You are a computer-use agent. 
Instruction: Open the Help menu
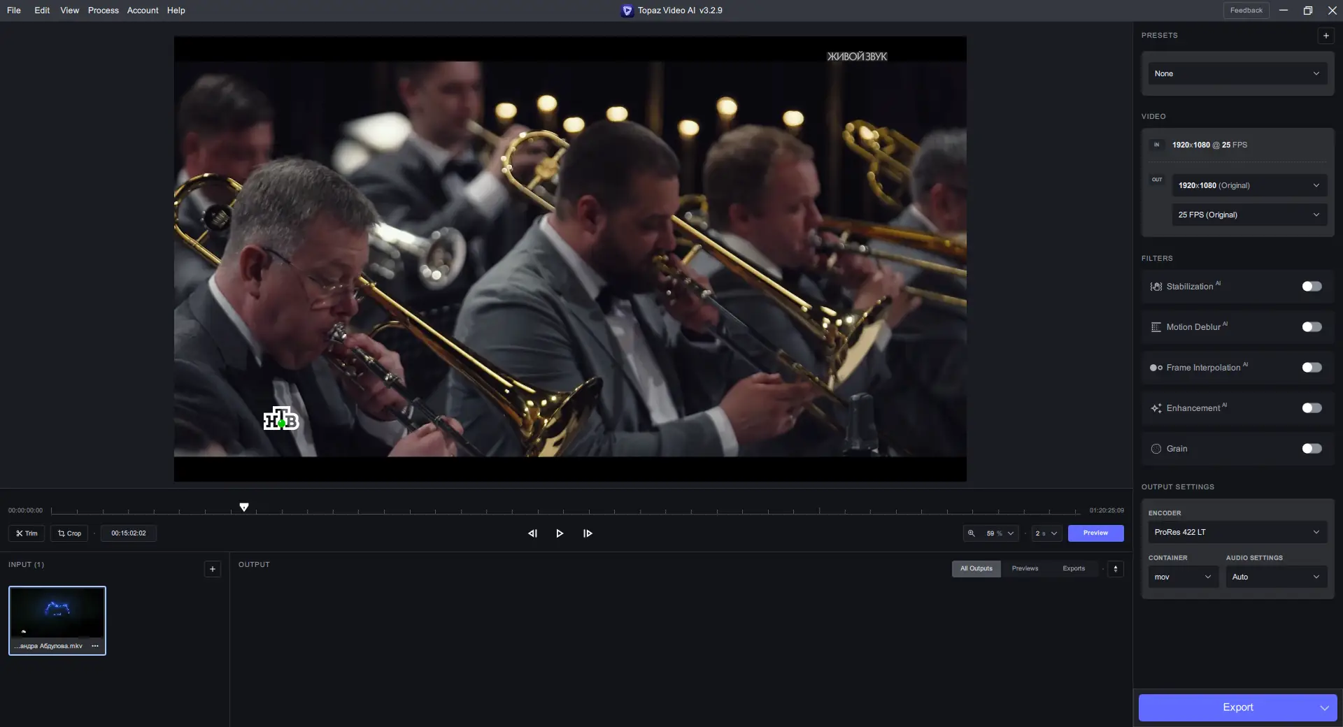click(176, 10)
